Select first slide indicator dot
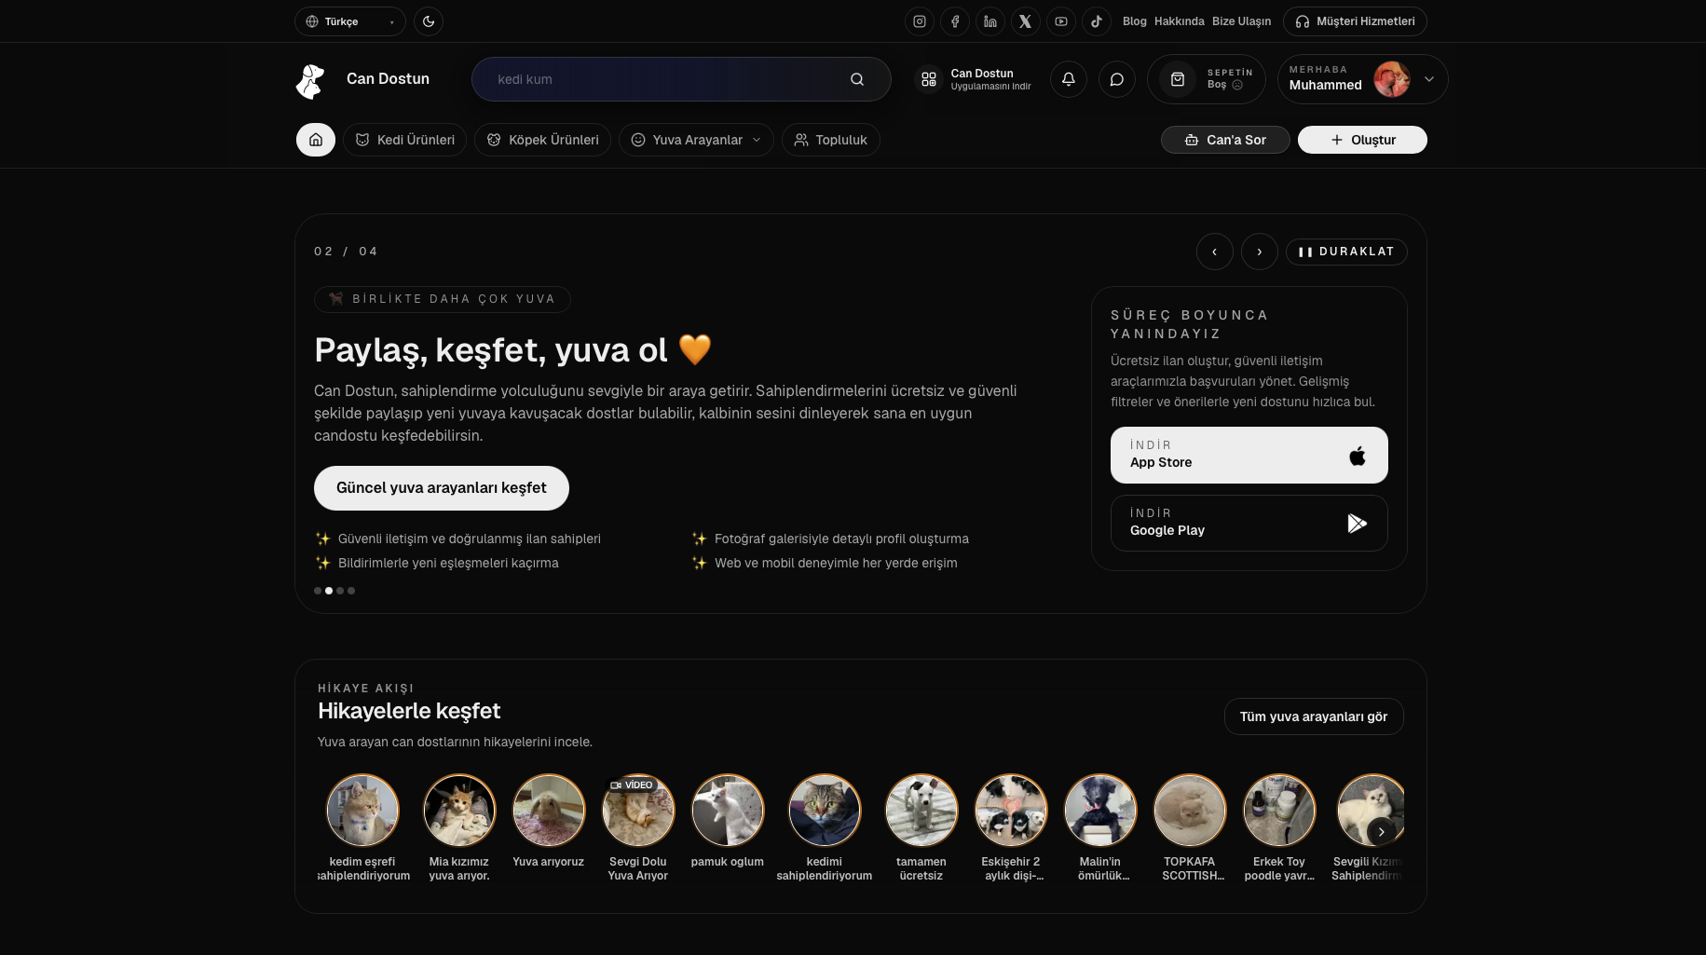This screenshot has width=1706, height=955. click(x=318, y=591)
